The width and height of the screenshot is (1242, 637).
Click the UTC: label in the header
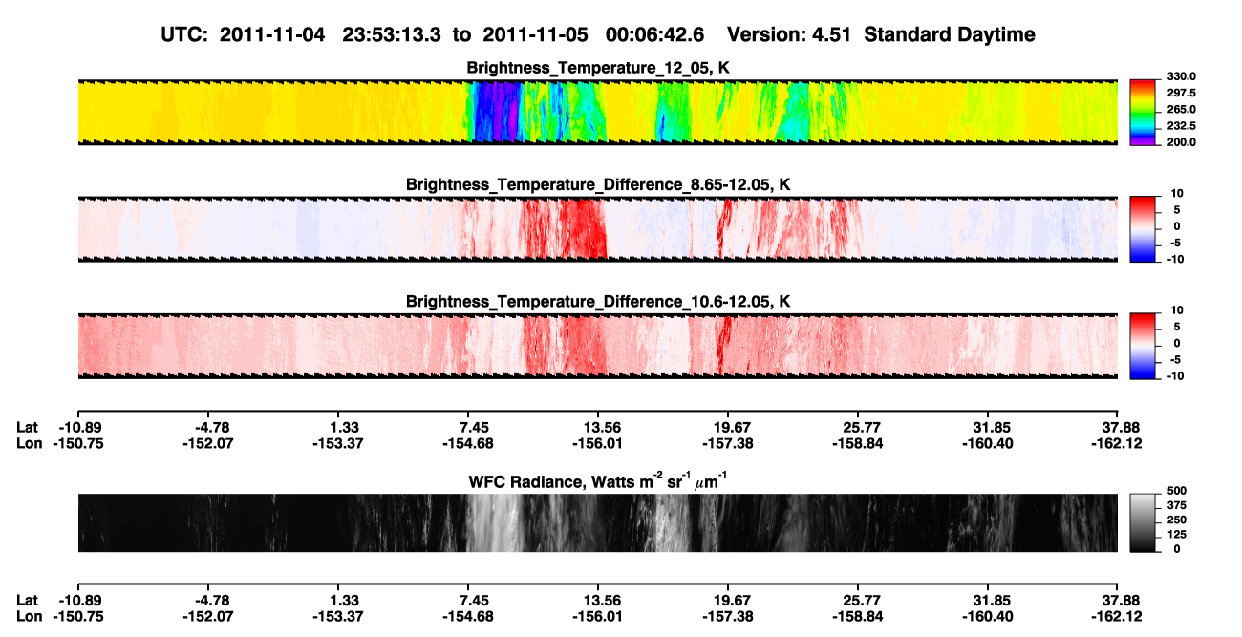coord(183,34)
